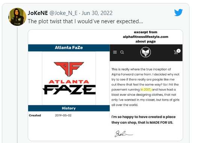
Task: Click the Alpha Forward wolf logo
Action: 146,52
